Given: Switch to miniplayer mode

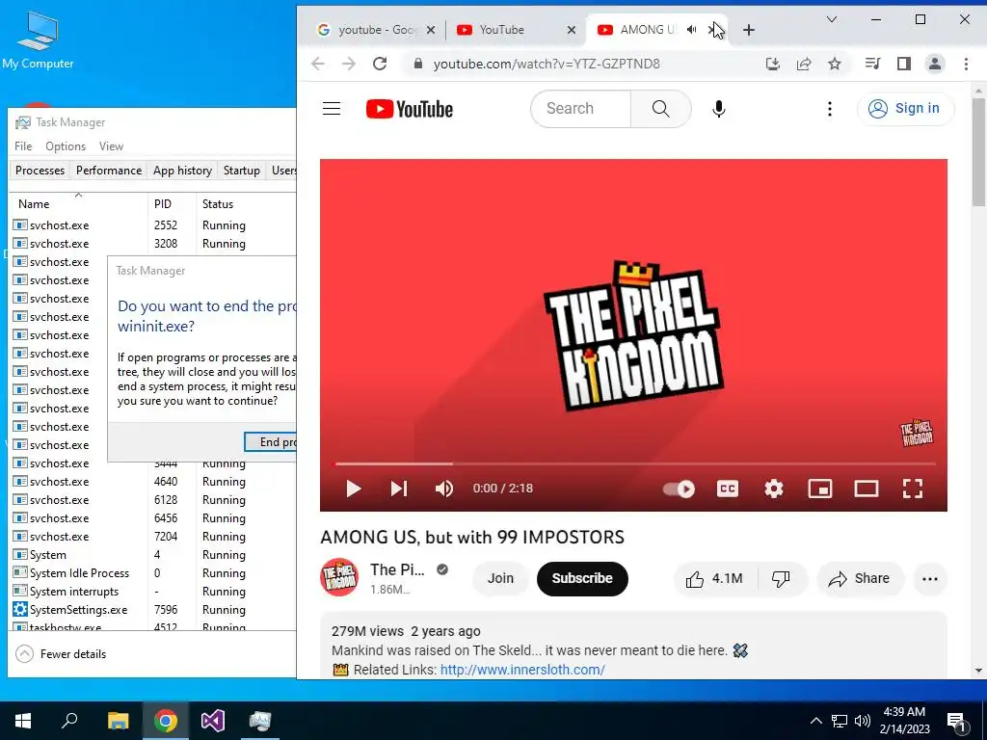Looking at the screenshot, I should click(x=820, y=489).
